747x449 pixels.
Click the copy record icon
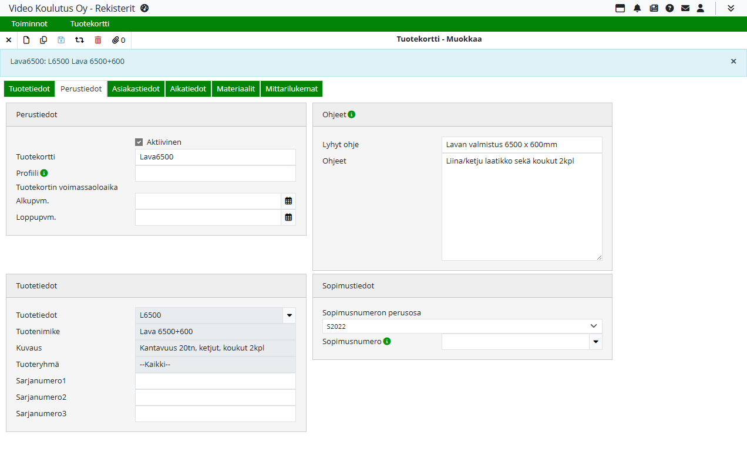(43, 40)
